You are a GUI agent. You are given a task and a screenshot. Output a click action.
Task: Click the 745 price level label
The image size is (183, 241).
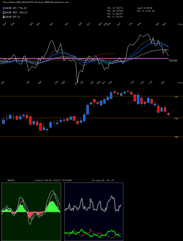coord(176,119)
